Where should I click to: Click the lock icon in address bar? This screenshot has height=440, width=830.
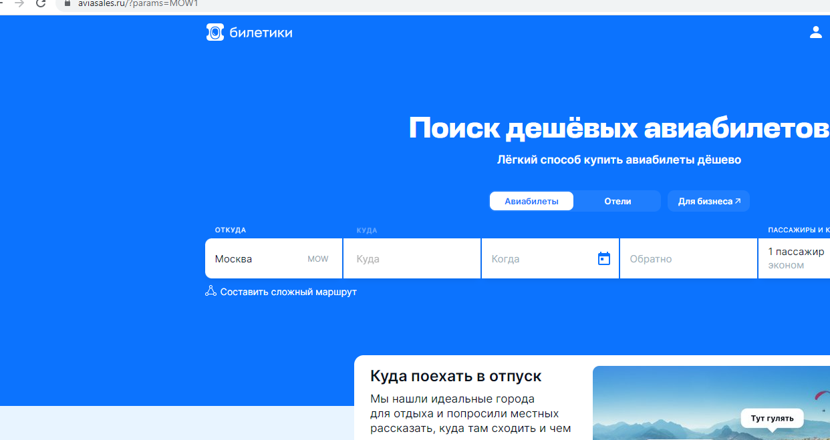coord(66,3)
